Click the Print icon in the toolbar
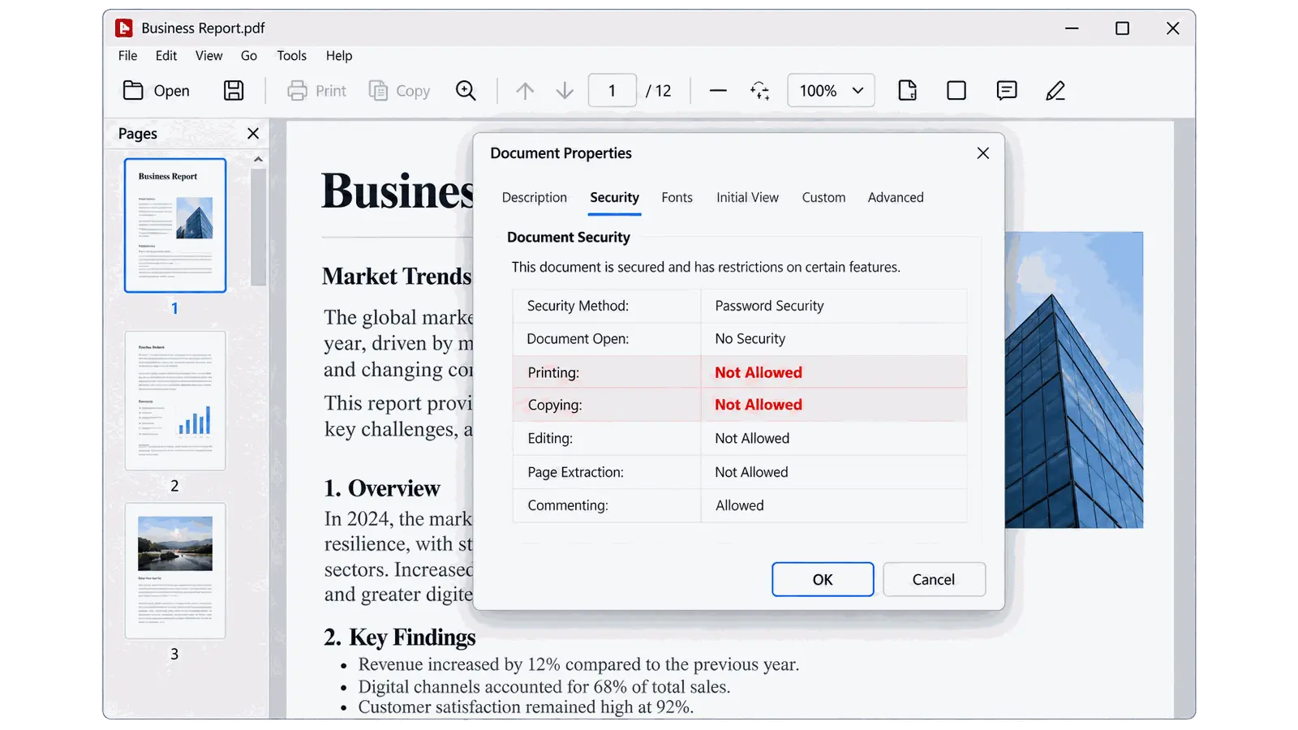The image size is (1298, 730). (297, 91)
